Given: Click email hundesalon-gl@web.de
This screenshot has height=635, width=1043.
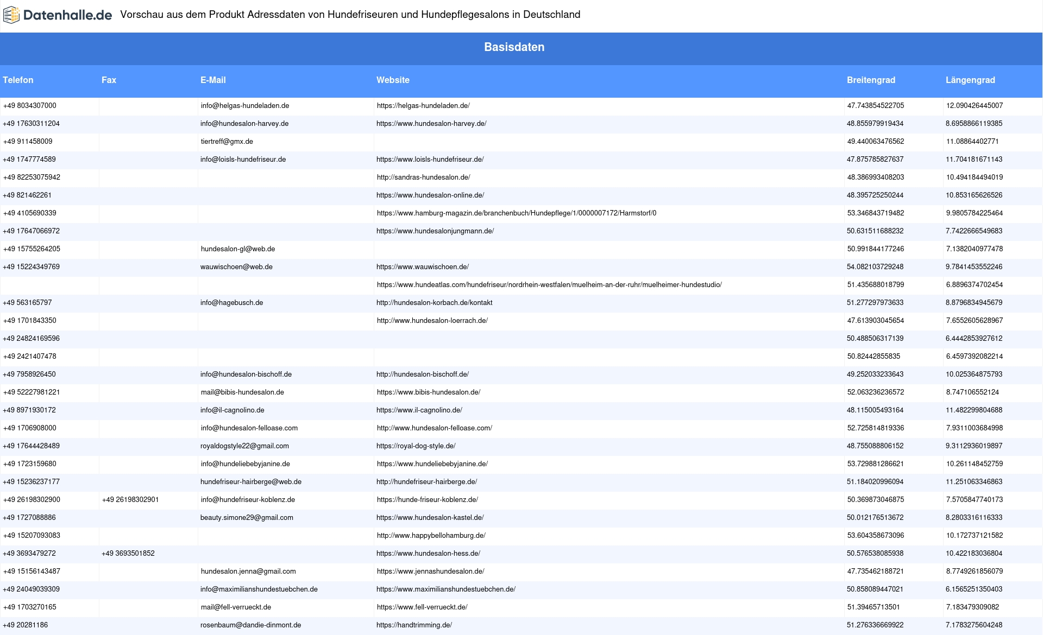Looking at the screenshot, I should tap(238, 249).
